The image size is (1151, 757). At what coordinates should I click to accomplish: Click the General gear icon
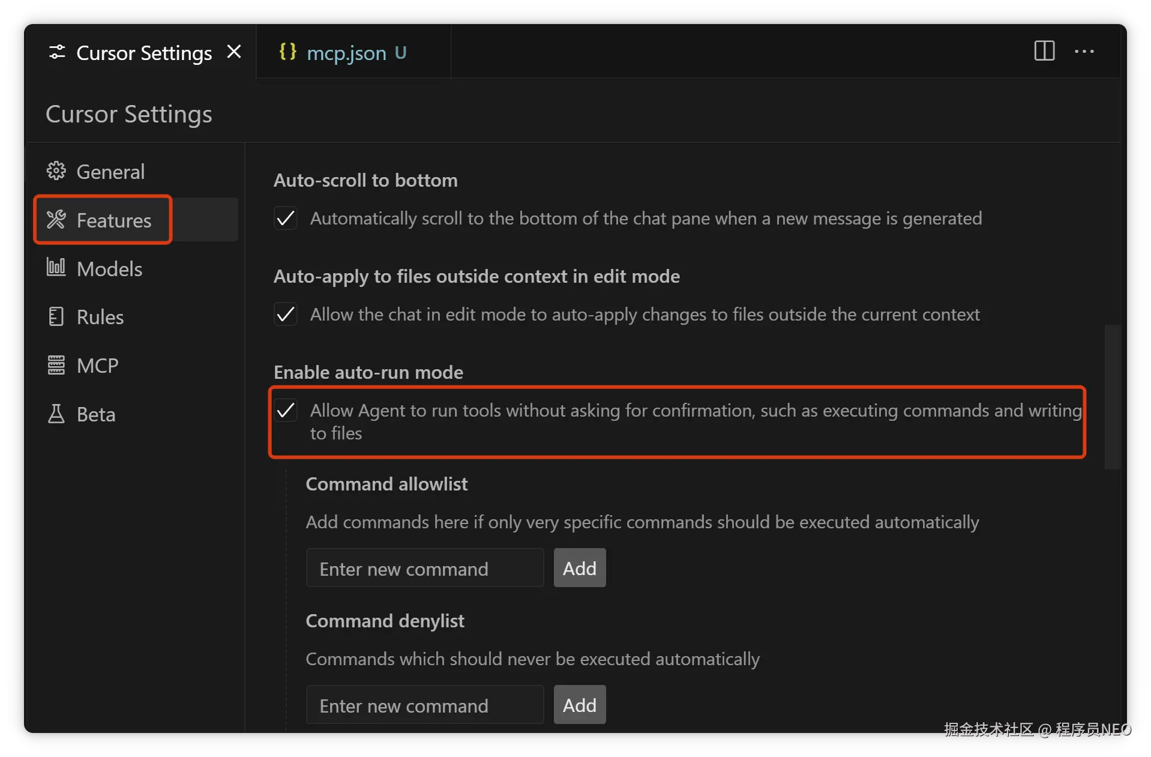click(56, 171)
